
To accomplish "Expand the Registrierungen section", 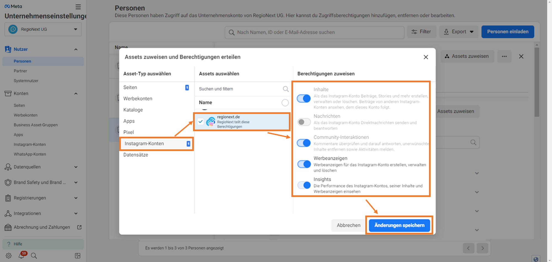I will coord(76,198).
